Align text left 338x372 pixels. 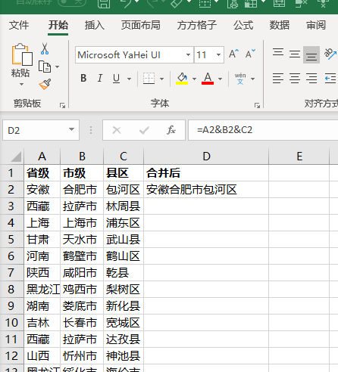(x=278, y=79)
